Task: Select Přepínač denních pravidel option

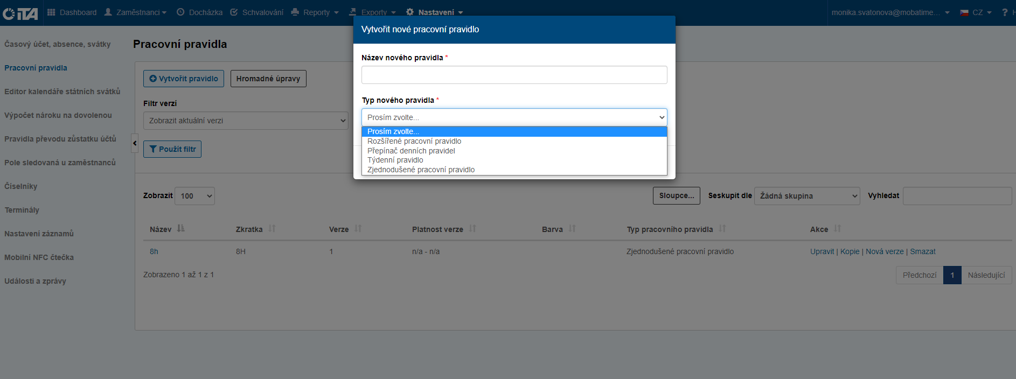Action: click(411, 151)
